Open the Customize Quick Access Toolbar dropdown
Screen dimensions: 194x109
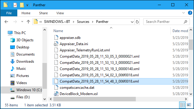tap(27, 5)
